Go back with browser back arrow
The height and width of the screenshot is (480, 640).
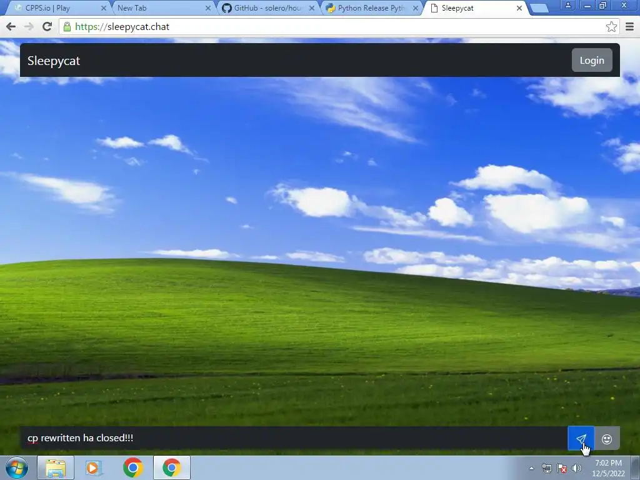(x=11, y=26)
